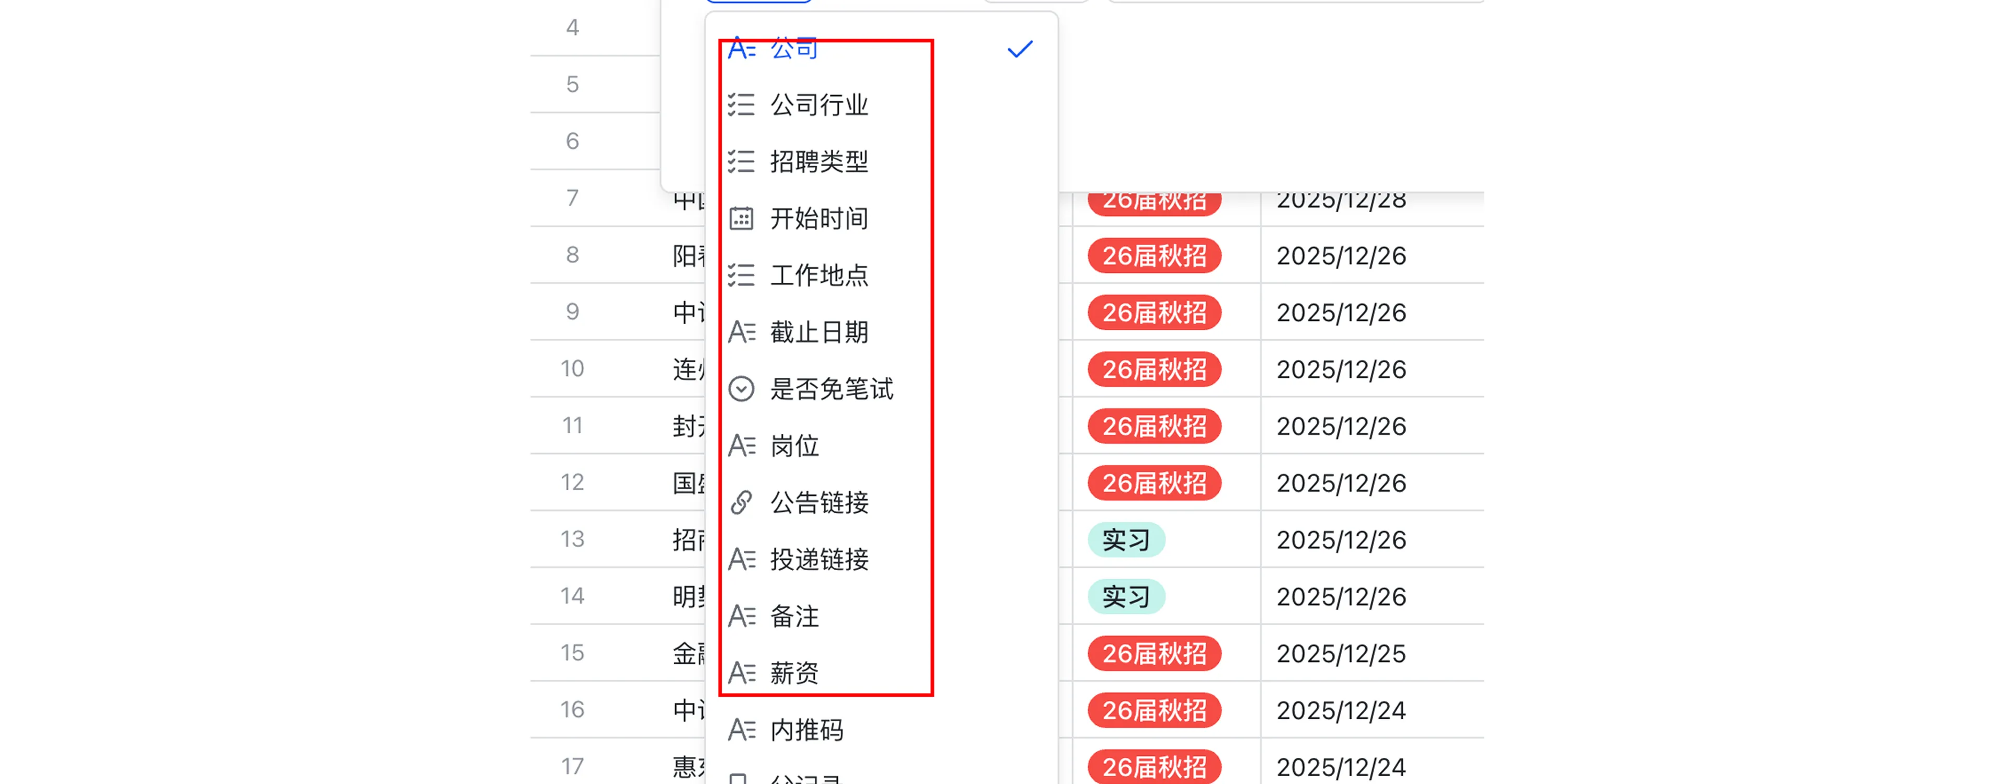
Task: Select 公告链接 field option
Action: click(881, 503)
